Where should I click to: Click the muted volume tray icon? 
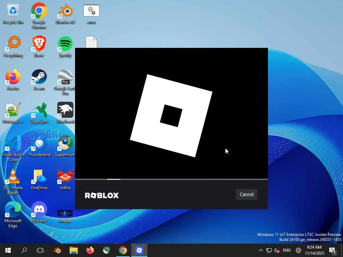point(277,250)
